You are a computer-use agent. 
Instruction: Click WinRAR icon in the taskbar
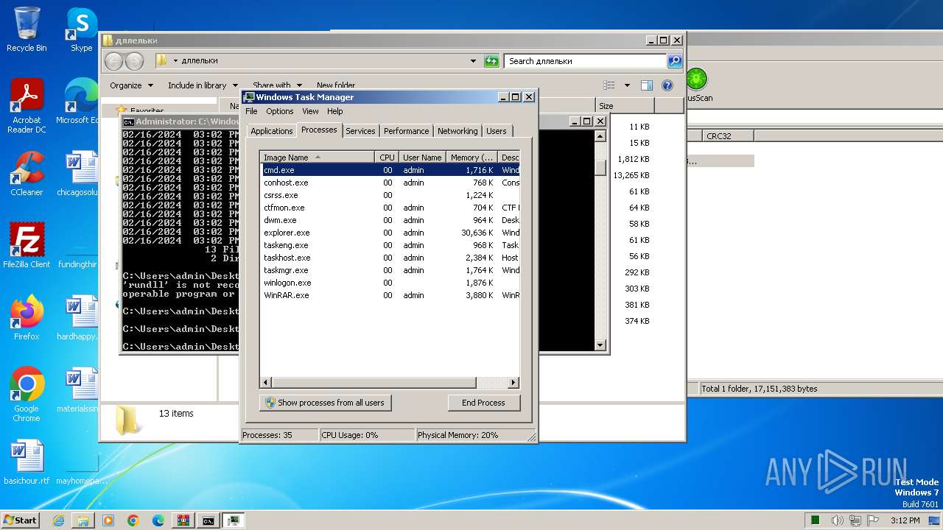click(183, 520)
